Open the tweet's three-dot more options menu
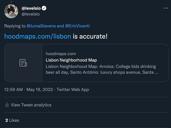This screenshot has width=171, height=128. coord(166,8)
